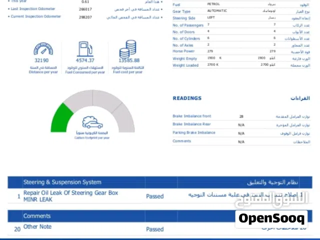Click the 'Weight Loaded' label
This screenshot has width=320, height=240.
point(185,65)
